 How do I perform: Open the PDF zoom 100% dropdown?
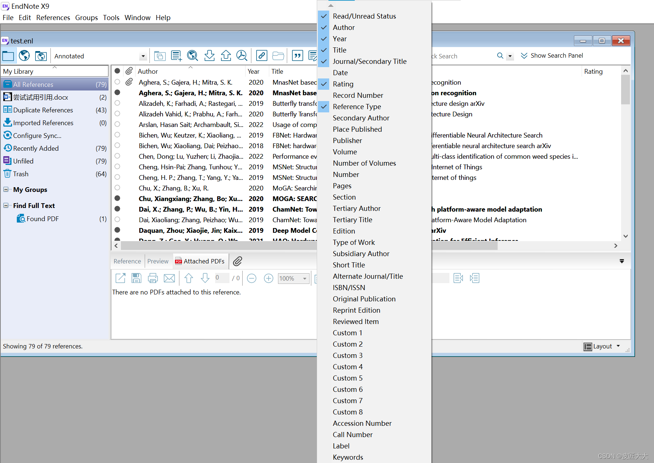coord(304,278)
